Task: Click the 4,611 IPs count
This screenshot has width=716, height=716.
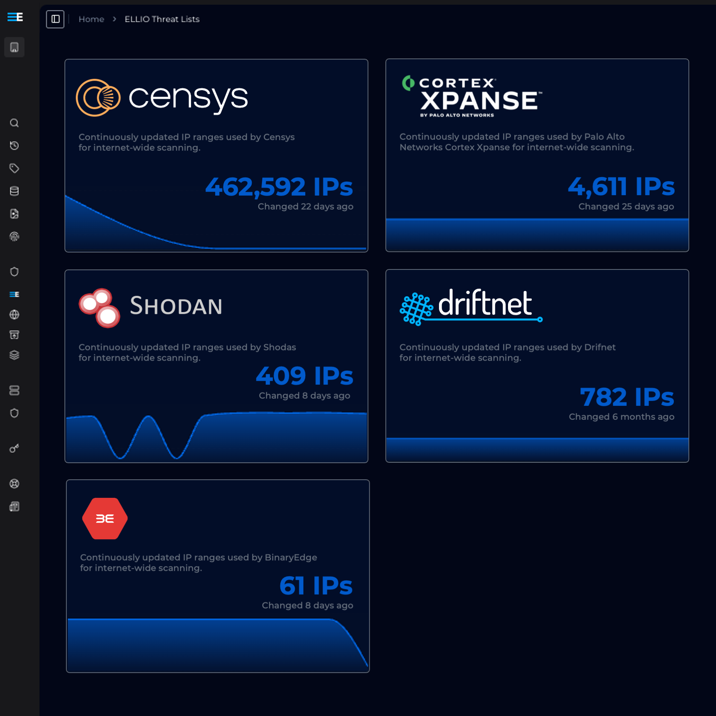Action: 621,187
